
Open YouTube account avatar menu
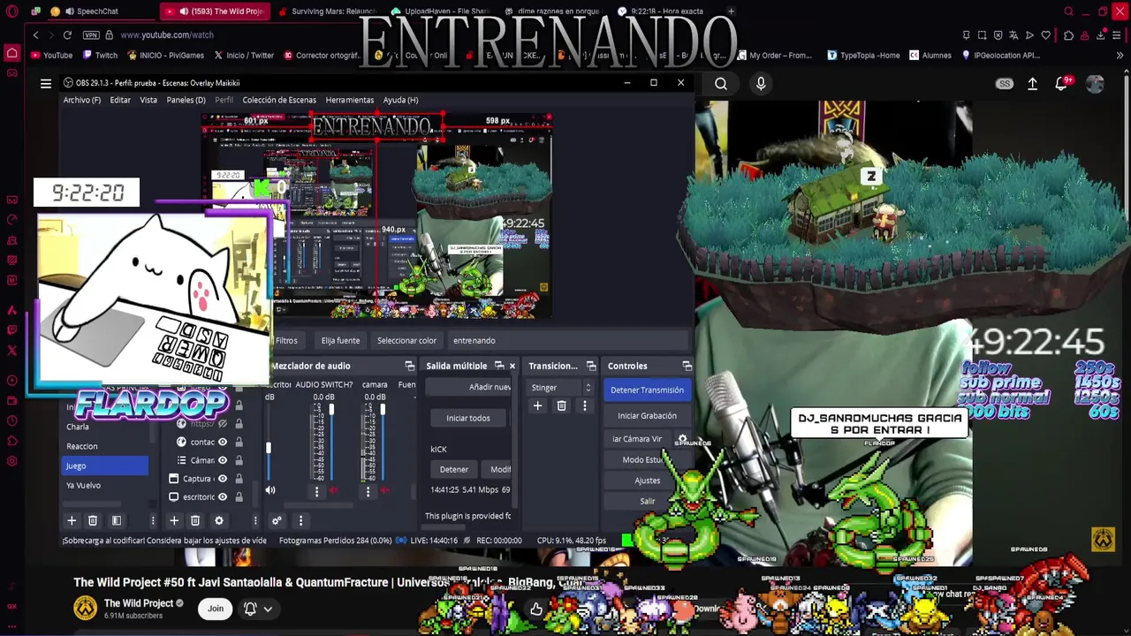tap(1095, 83)
